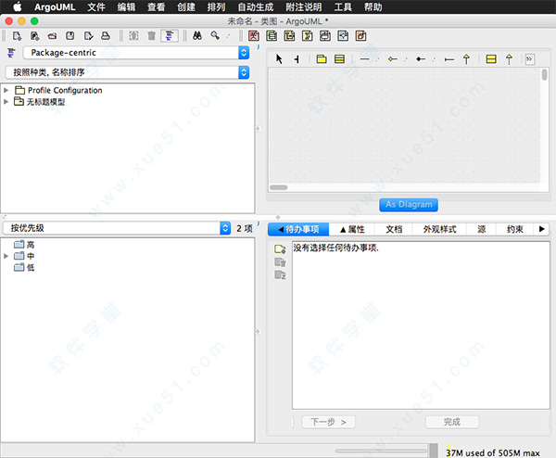Click the diagram horizontal scrollbar thumb
This screenshot has width=556, height=458.
click(279, 187)
